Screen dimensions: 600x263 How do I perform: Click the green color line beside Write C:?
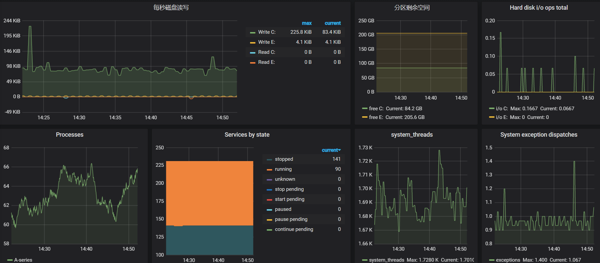[x=253, y=32]
